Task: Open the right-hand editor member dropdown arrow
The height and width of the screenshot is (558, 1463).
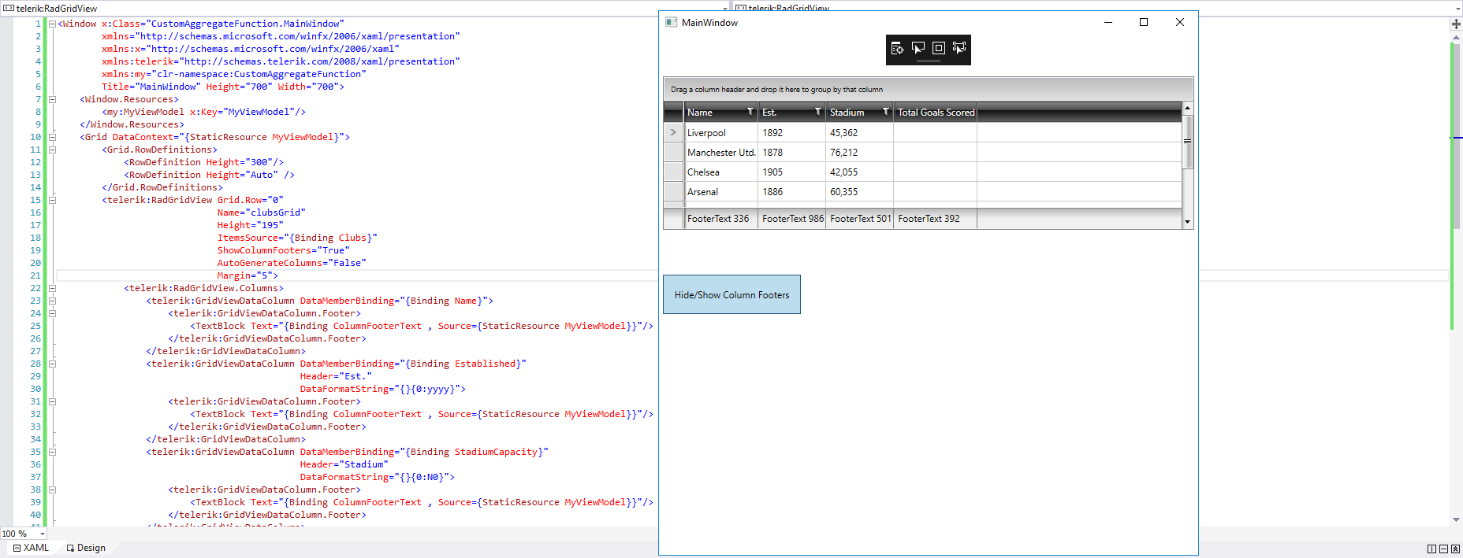Action: coord(1458,9)
